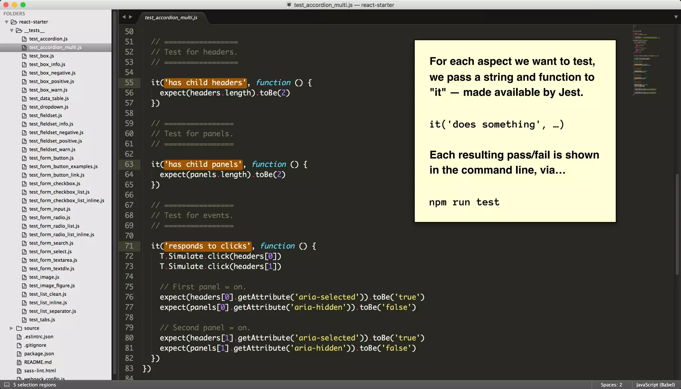Open test_accordion.js in sidebar
Image resolution: width=681 pixels, height=389 pixels.
coord(48,39)
